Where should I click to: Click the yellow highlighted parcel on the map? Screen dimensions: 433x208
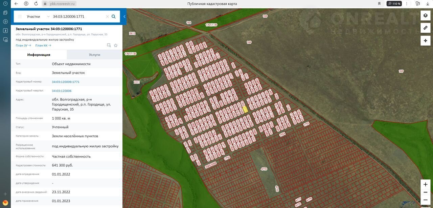click(x=245, y=110)
